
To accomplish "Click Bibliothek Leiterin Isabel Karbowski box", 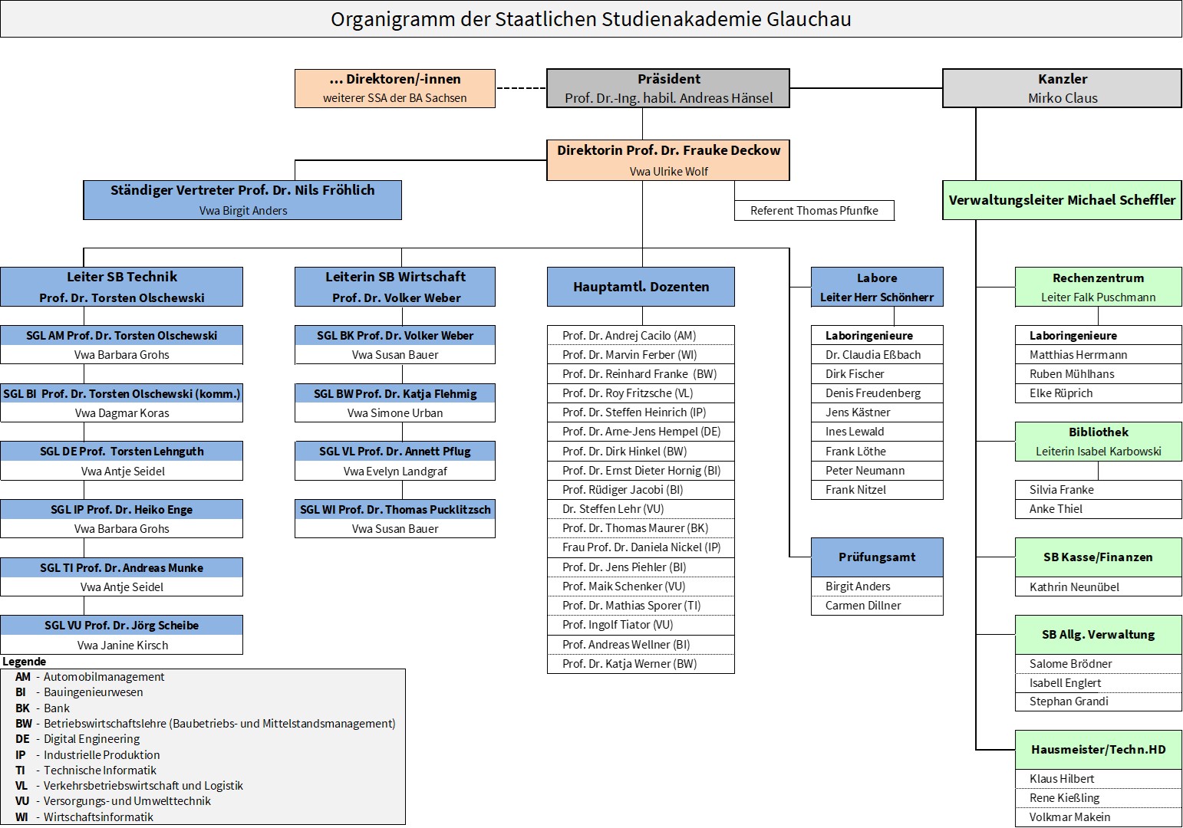I will (x=1099, y=442).
